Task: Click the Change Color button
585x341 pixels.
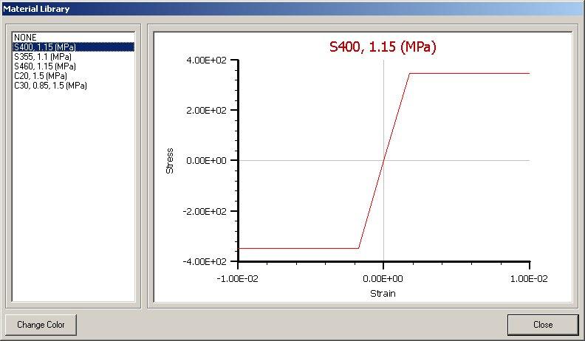Action: point(41,325)
